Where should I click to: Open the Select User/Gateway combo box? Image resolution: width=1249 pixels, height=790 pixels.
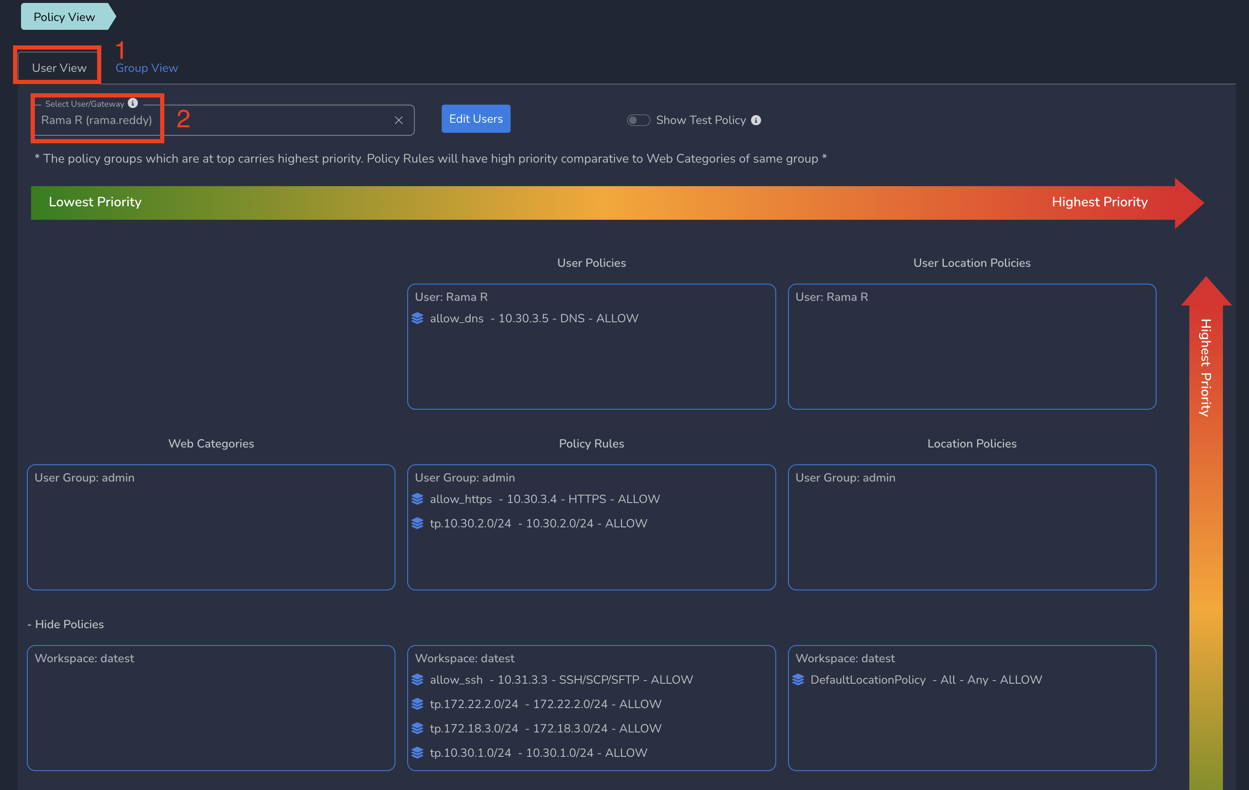tap(224, 120)
